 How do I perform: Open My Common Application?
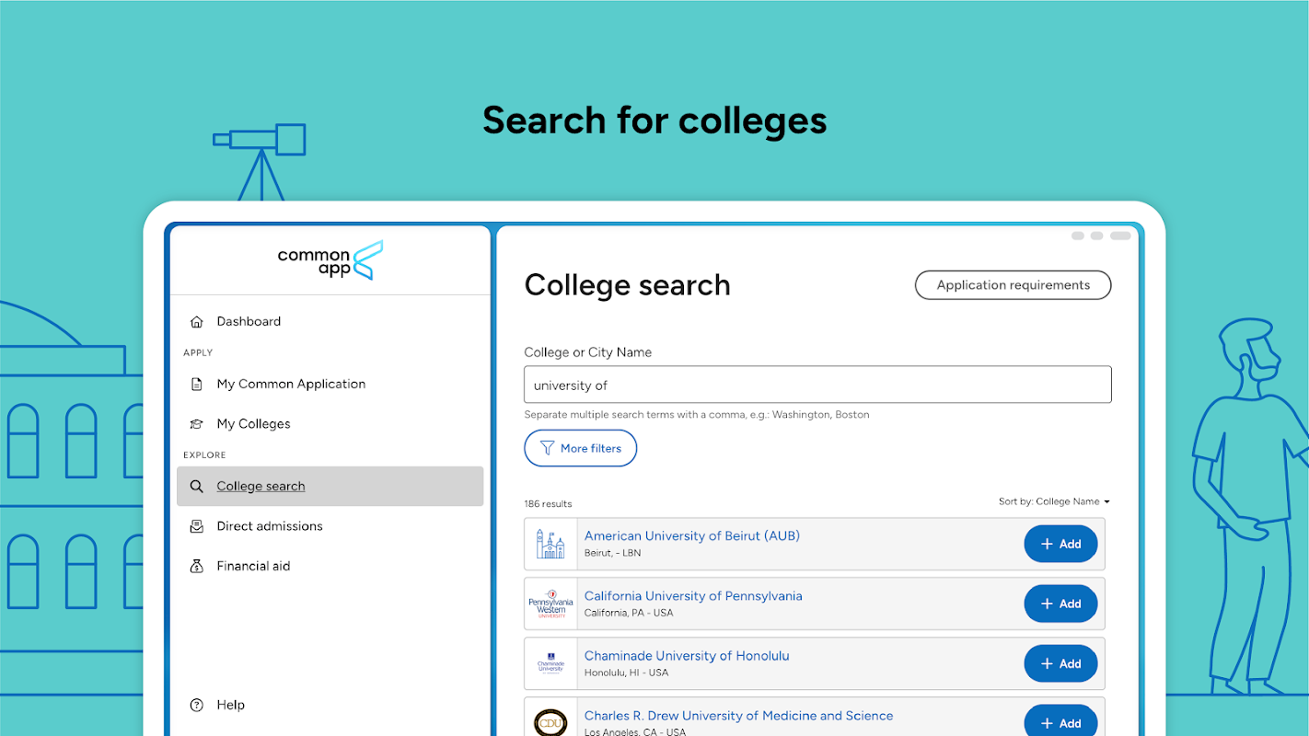pos(291,385)
